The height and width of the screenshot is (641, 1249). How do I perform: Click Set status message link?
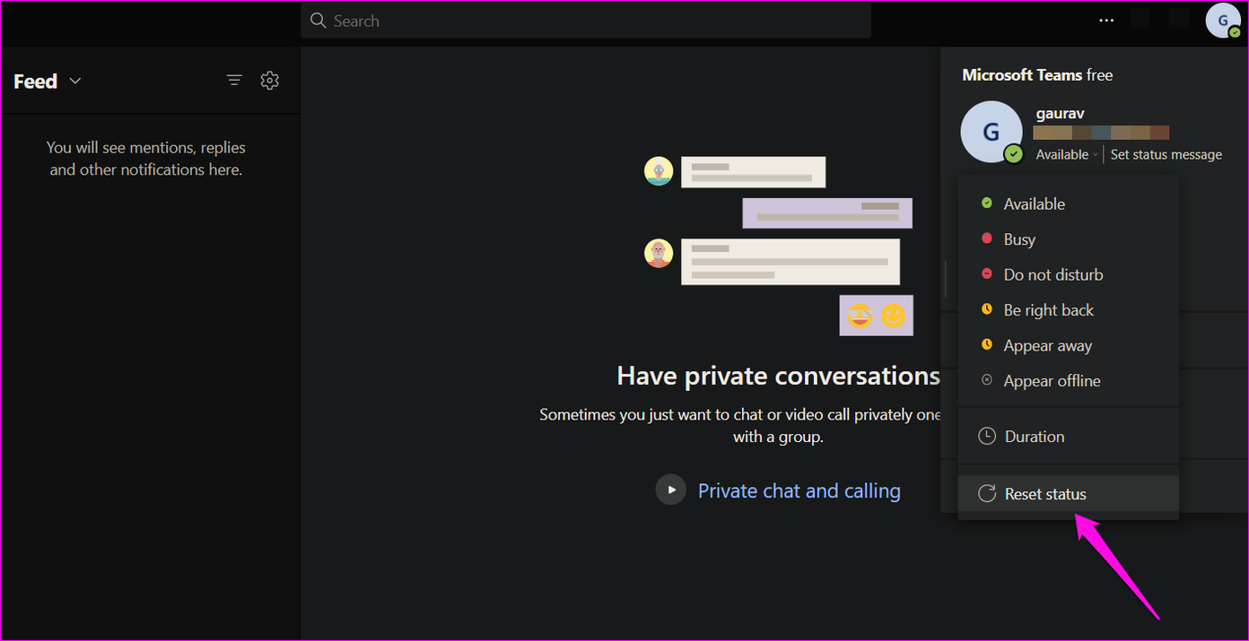1166,154
